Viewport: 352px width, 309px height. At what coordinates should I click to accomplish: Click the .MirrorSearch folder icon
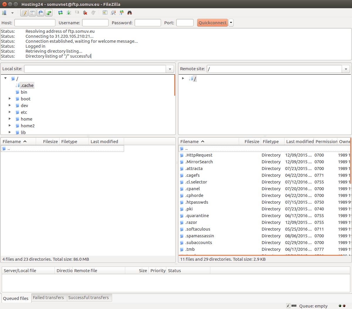(182, 162)
